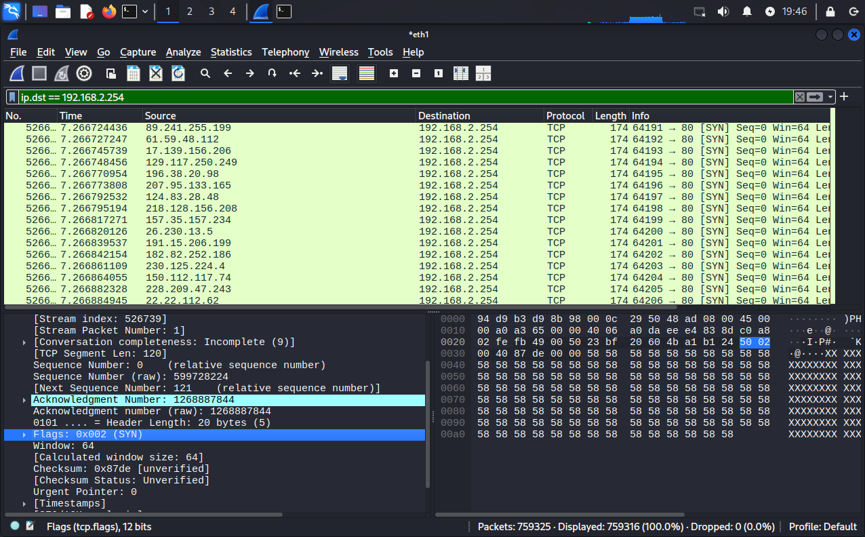Add a display filter button with plus
Viewport: 865px width, 537px height.
844,97
